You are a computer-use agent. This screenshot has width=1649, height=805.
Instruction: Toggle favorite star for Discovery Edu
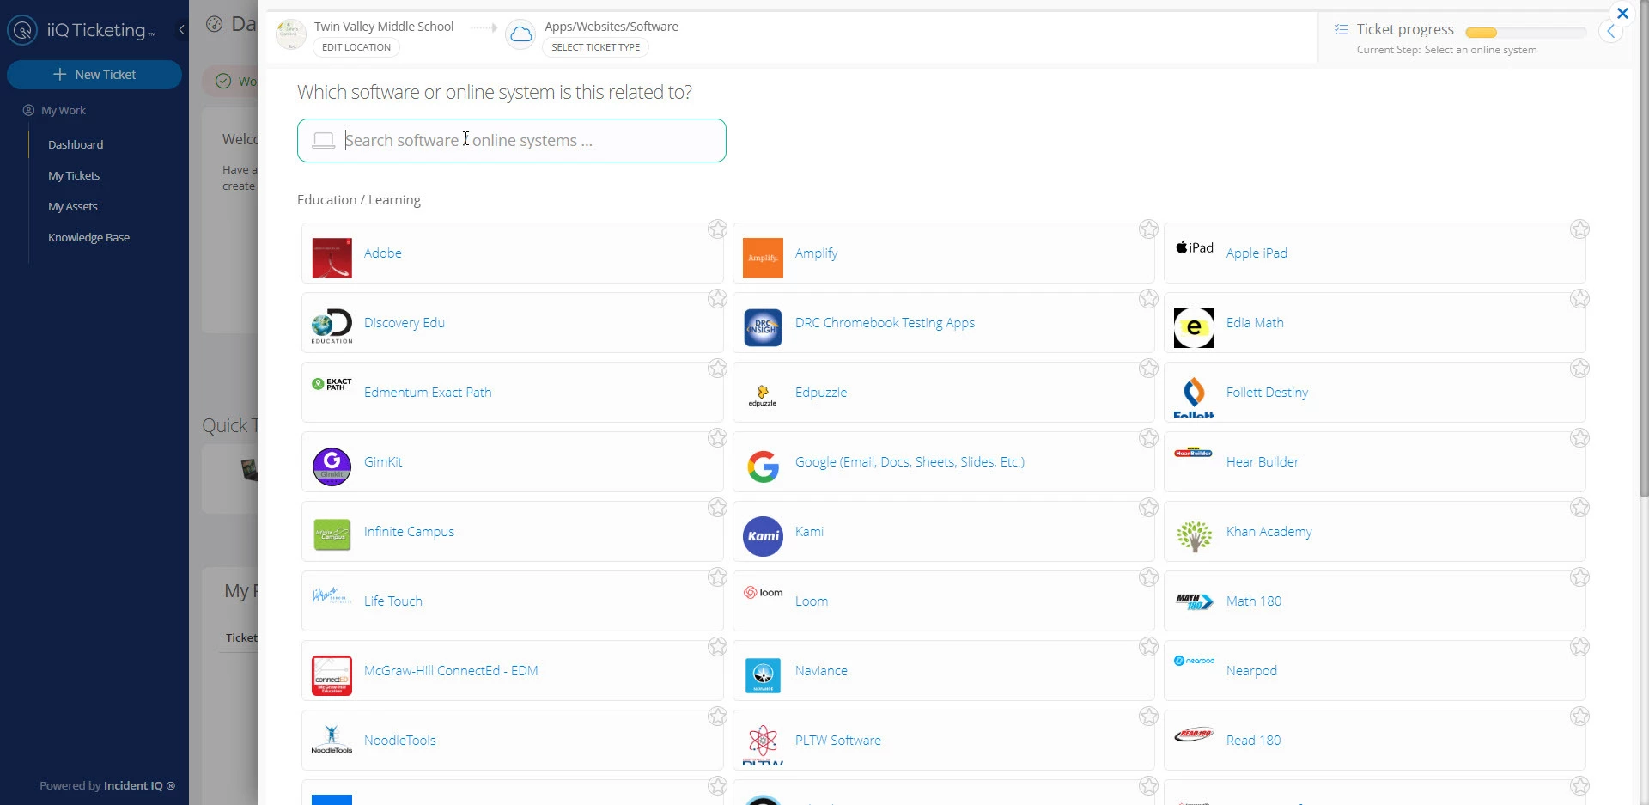click(x=718, y=298)
